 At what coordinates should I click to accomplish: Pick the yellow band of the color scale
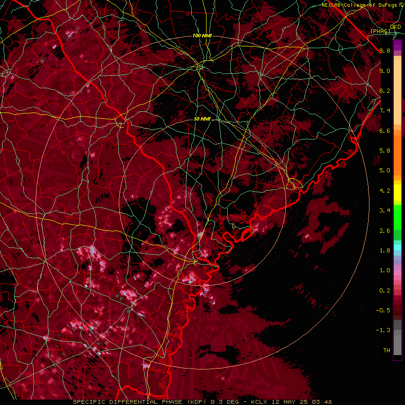click(397, 193)
